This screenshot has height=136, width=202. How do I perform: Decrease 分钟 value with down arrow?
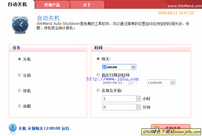139,109
